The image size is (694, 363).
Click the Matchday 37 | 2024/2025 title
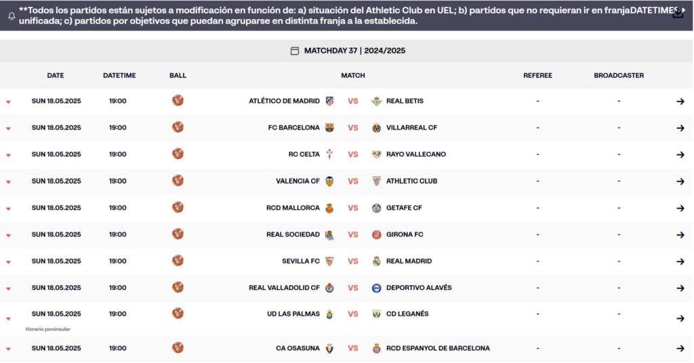coord(354,51)
